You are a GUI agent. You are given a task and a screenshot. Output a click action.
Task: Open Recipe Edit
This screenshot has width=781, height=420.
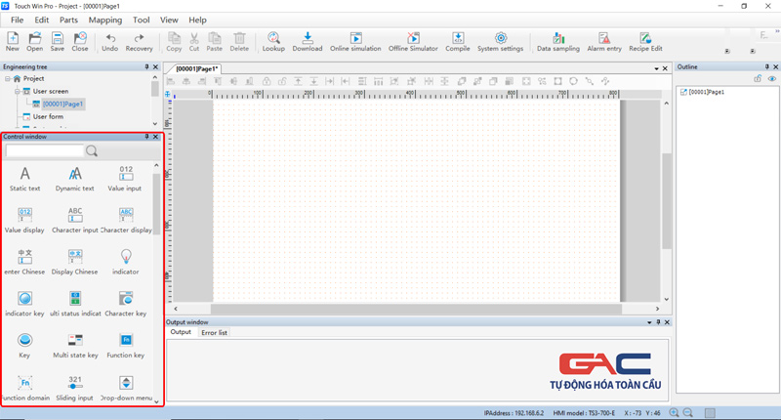645,42
